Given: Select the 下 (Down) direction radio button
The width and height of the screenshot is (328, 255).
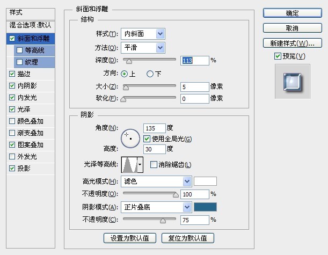Looking at the screenshot, I should 150,74.
